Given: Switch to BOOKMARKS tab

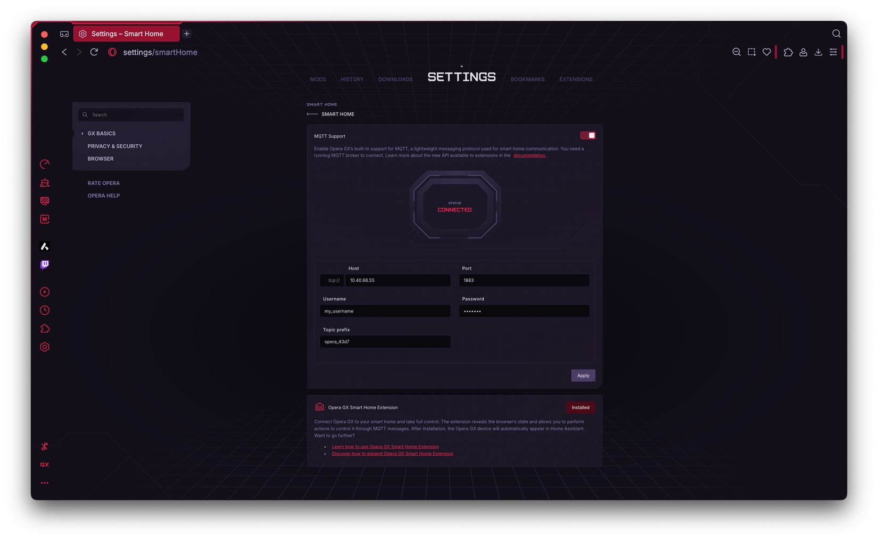Looking at the screenshot, I should (528, 79).
